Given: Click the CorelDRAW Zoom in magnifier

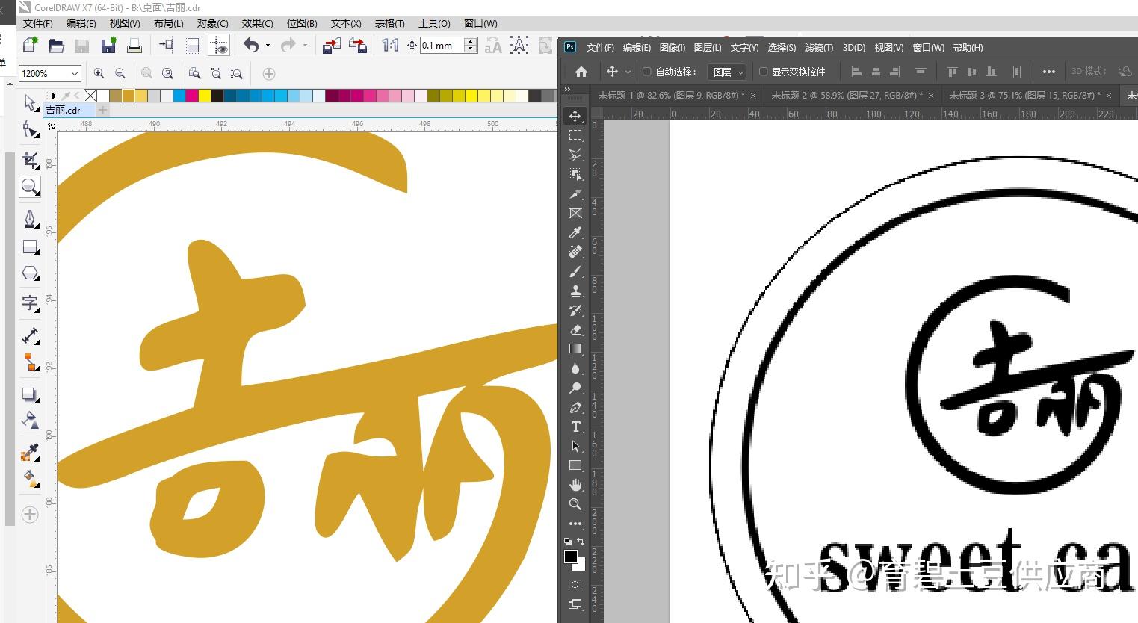Looking at the screenshot, I should [x=99, y=73].
